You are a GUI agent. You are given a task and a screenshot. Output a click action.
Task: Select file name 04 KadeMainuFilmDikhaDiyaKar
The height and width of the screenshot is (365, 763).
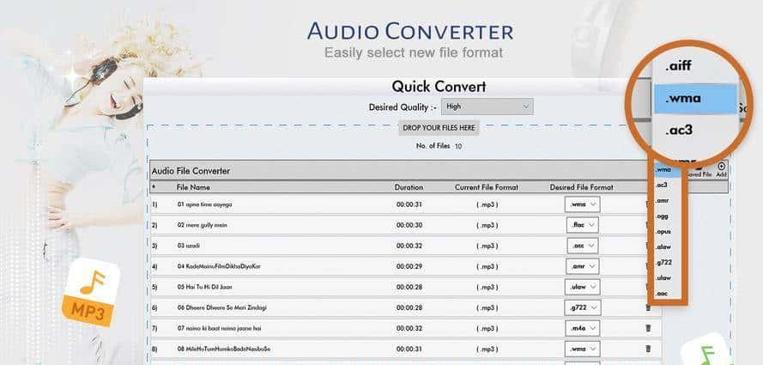[x=219, y=267]
